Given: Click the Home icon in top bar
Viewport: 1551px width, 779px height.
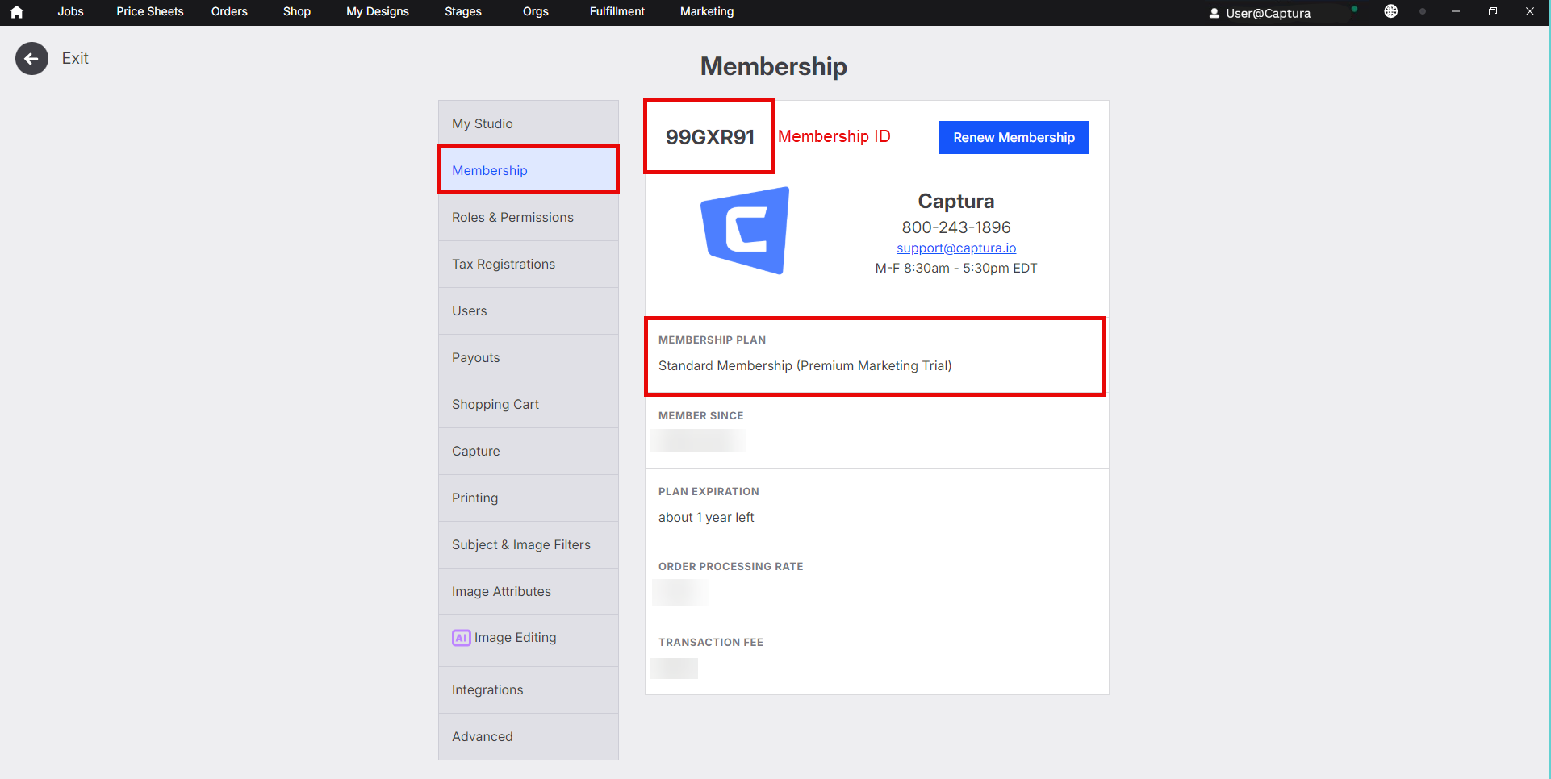Looking at the screenshot, I should (17, 12).
